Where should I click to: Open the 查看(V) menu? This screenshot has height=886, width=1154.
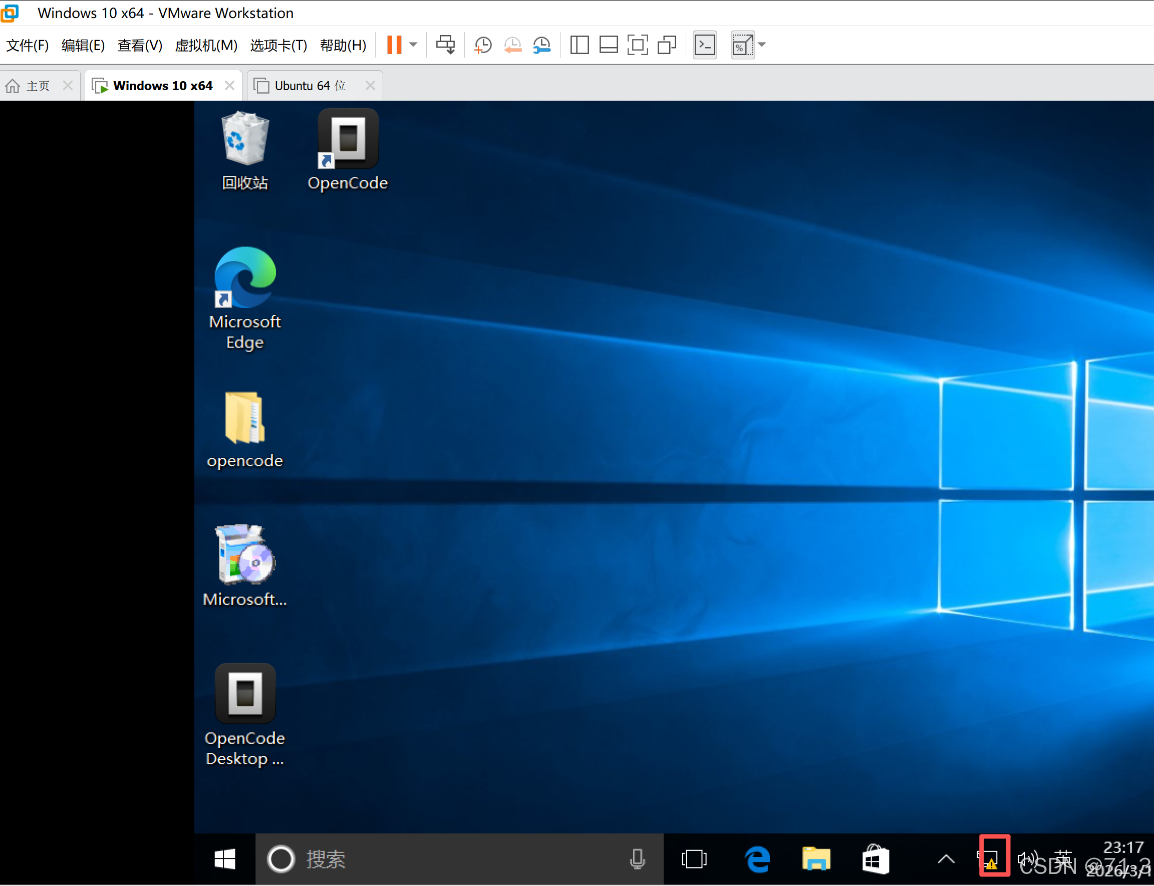(139, 46)
